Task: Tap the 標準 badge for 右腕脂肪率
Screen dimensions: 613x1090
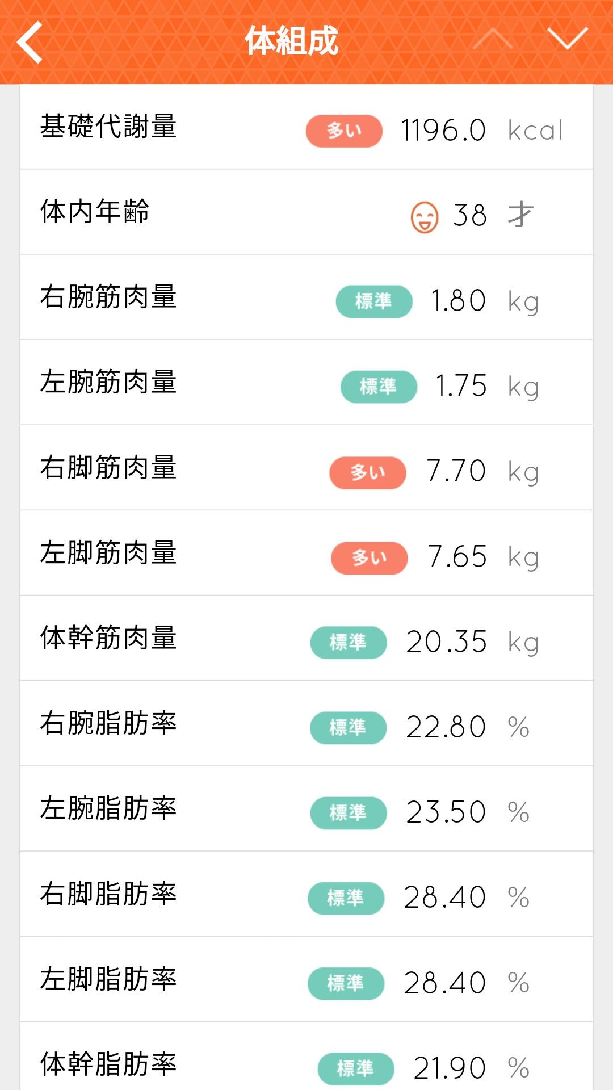Action: [348, 728]
